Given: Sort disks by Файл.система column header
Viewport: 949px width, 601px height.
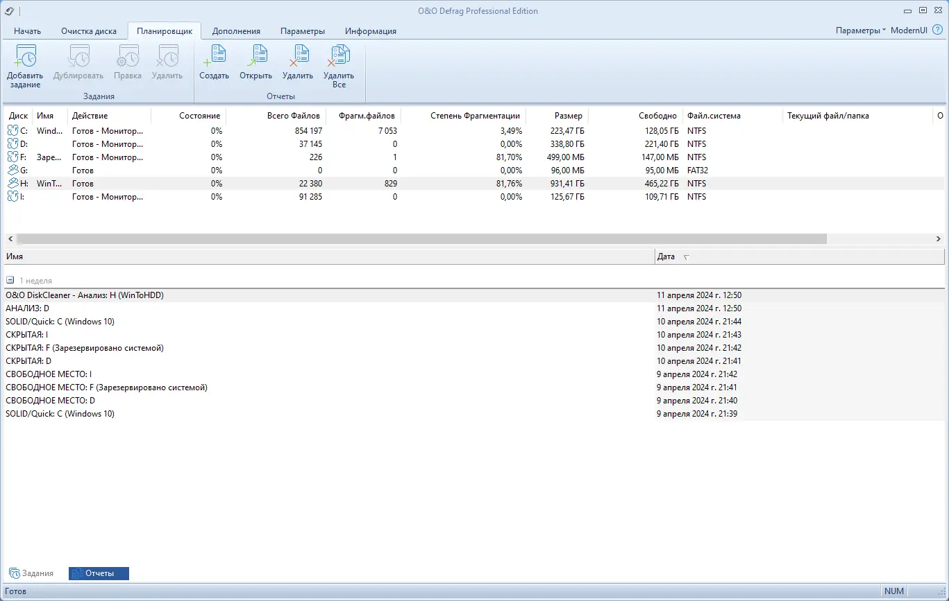Looking at the screenshot, I should coord(733,116).
